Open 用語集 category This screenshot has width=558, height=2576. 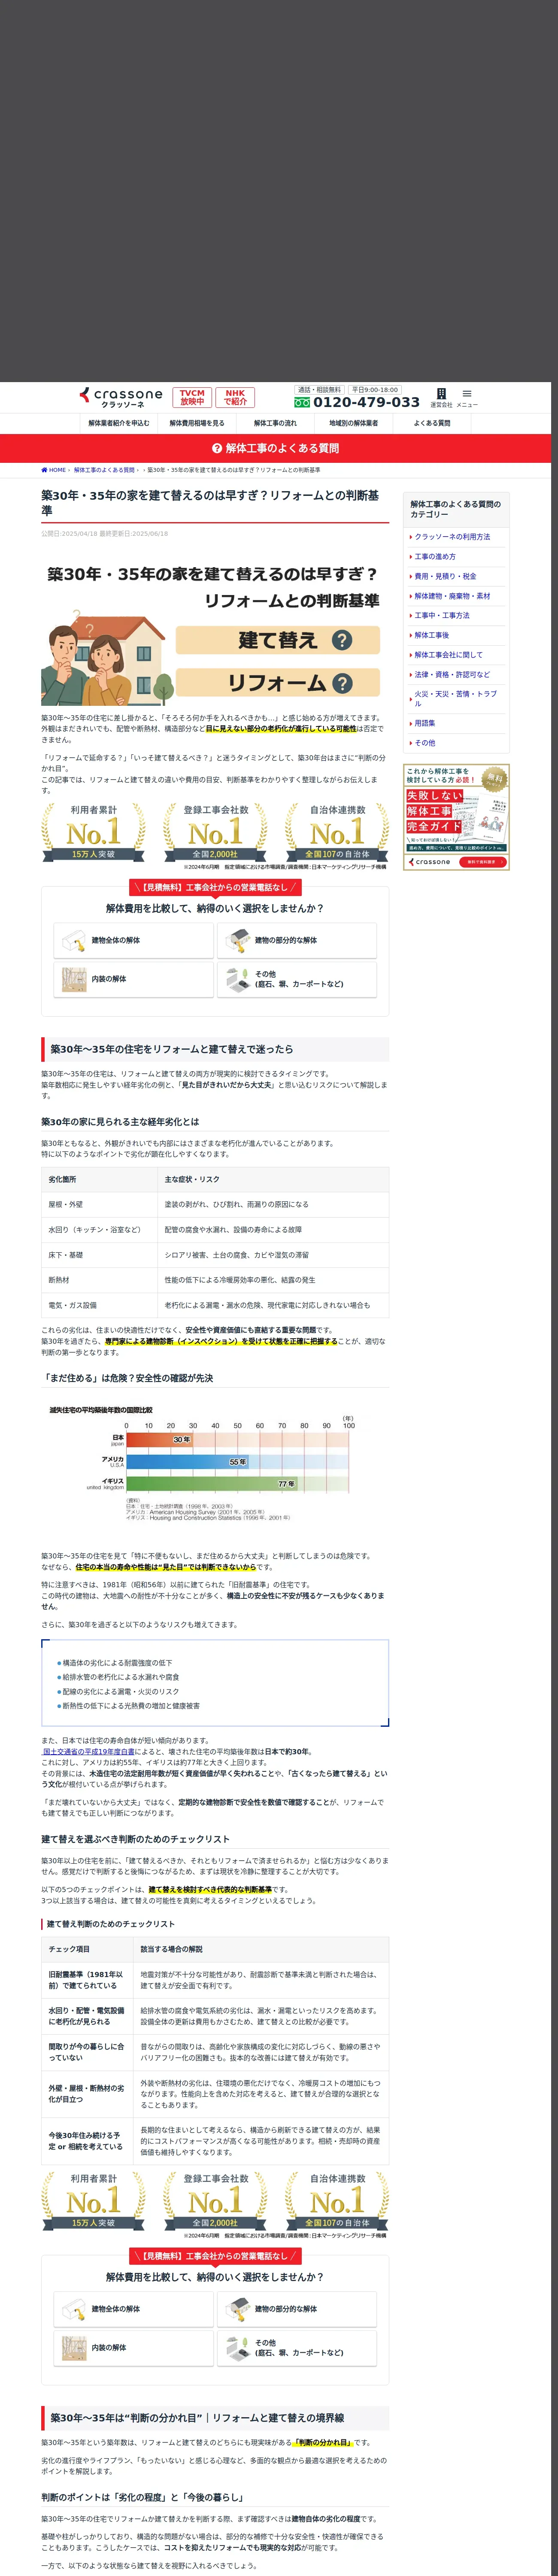(x=425, y=723)
